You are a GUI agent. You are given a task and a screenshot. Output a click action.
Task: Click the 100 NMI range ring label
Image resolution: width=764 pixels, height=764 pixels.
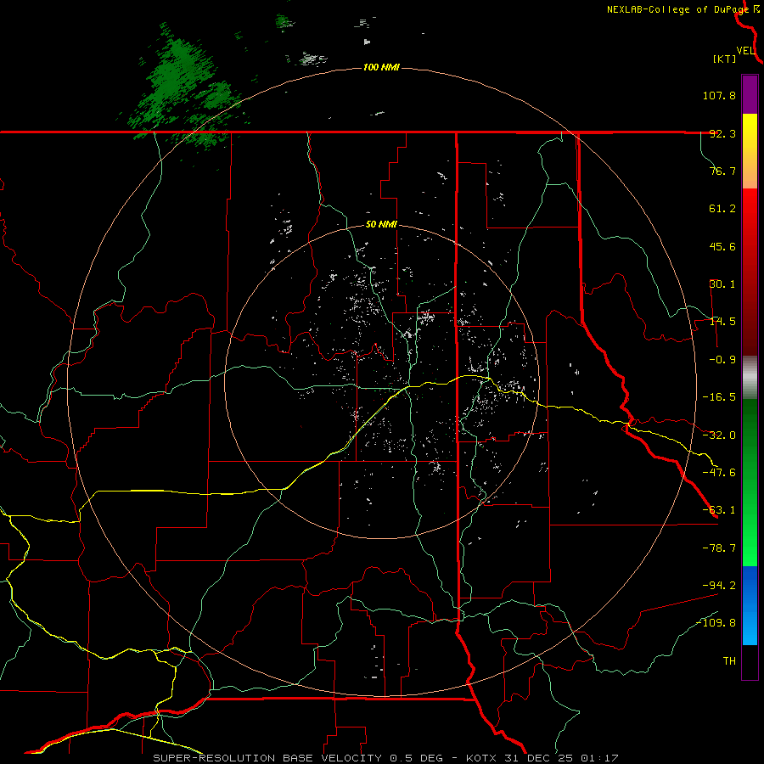381,67
